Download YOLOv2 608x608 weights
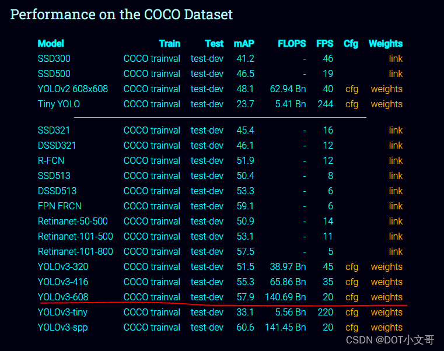 [386, 89]
